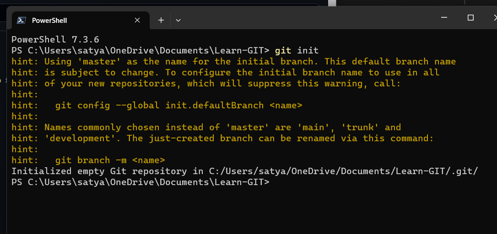Click the hint line starting "'development'. The just-created"
This screenshot has width=497, height=234.
[x=223, y=138]
